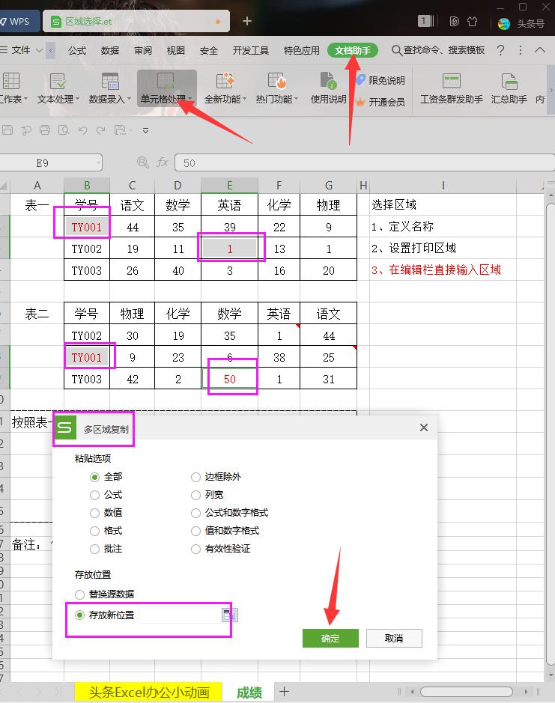
Task: Click the 开通会员 membership link
Action: pos(380,102)
